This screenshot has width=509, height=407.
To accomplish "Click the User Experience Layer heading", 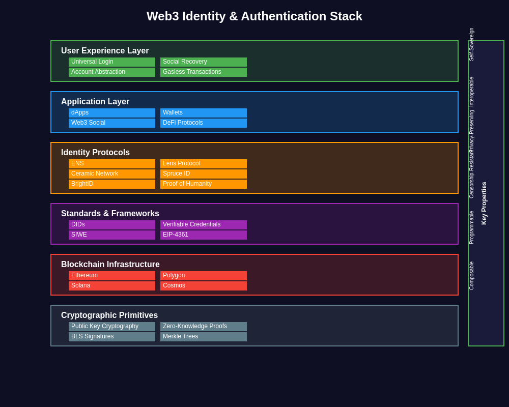I will tap(105, 51).
